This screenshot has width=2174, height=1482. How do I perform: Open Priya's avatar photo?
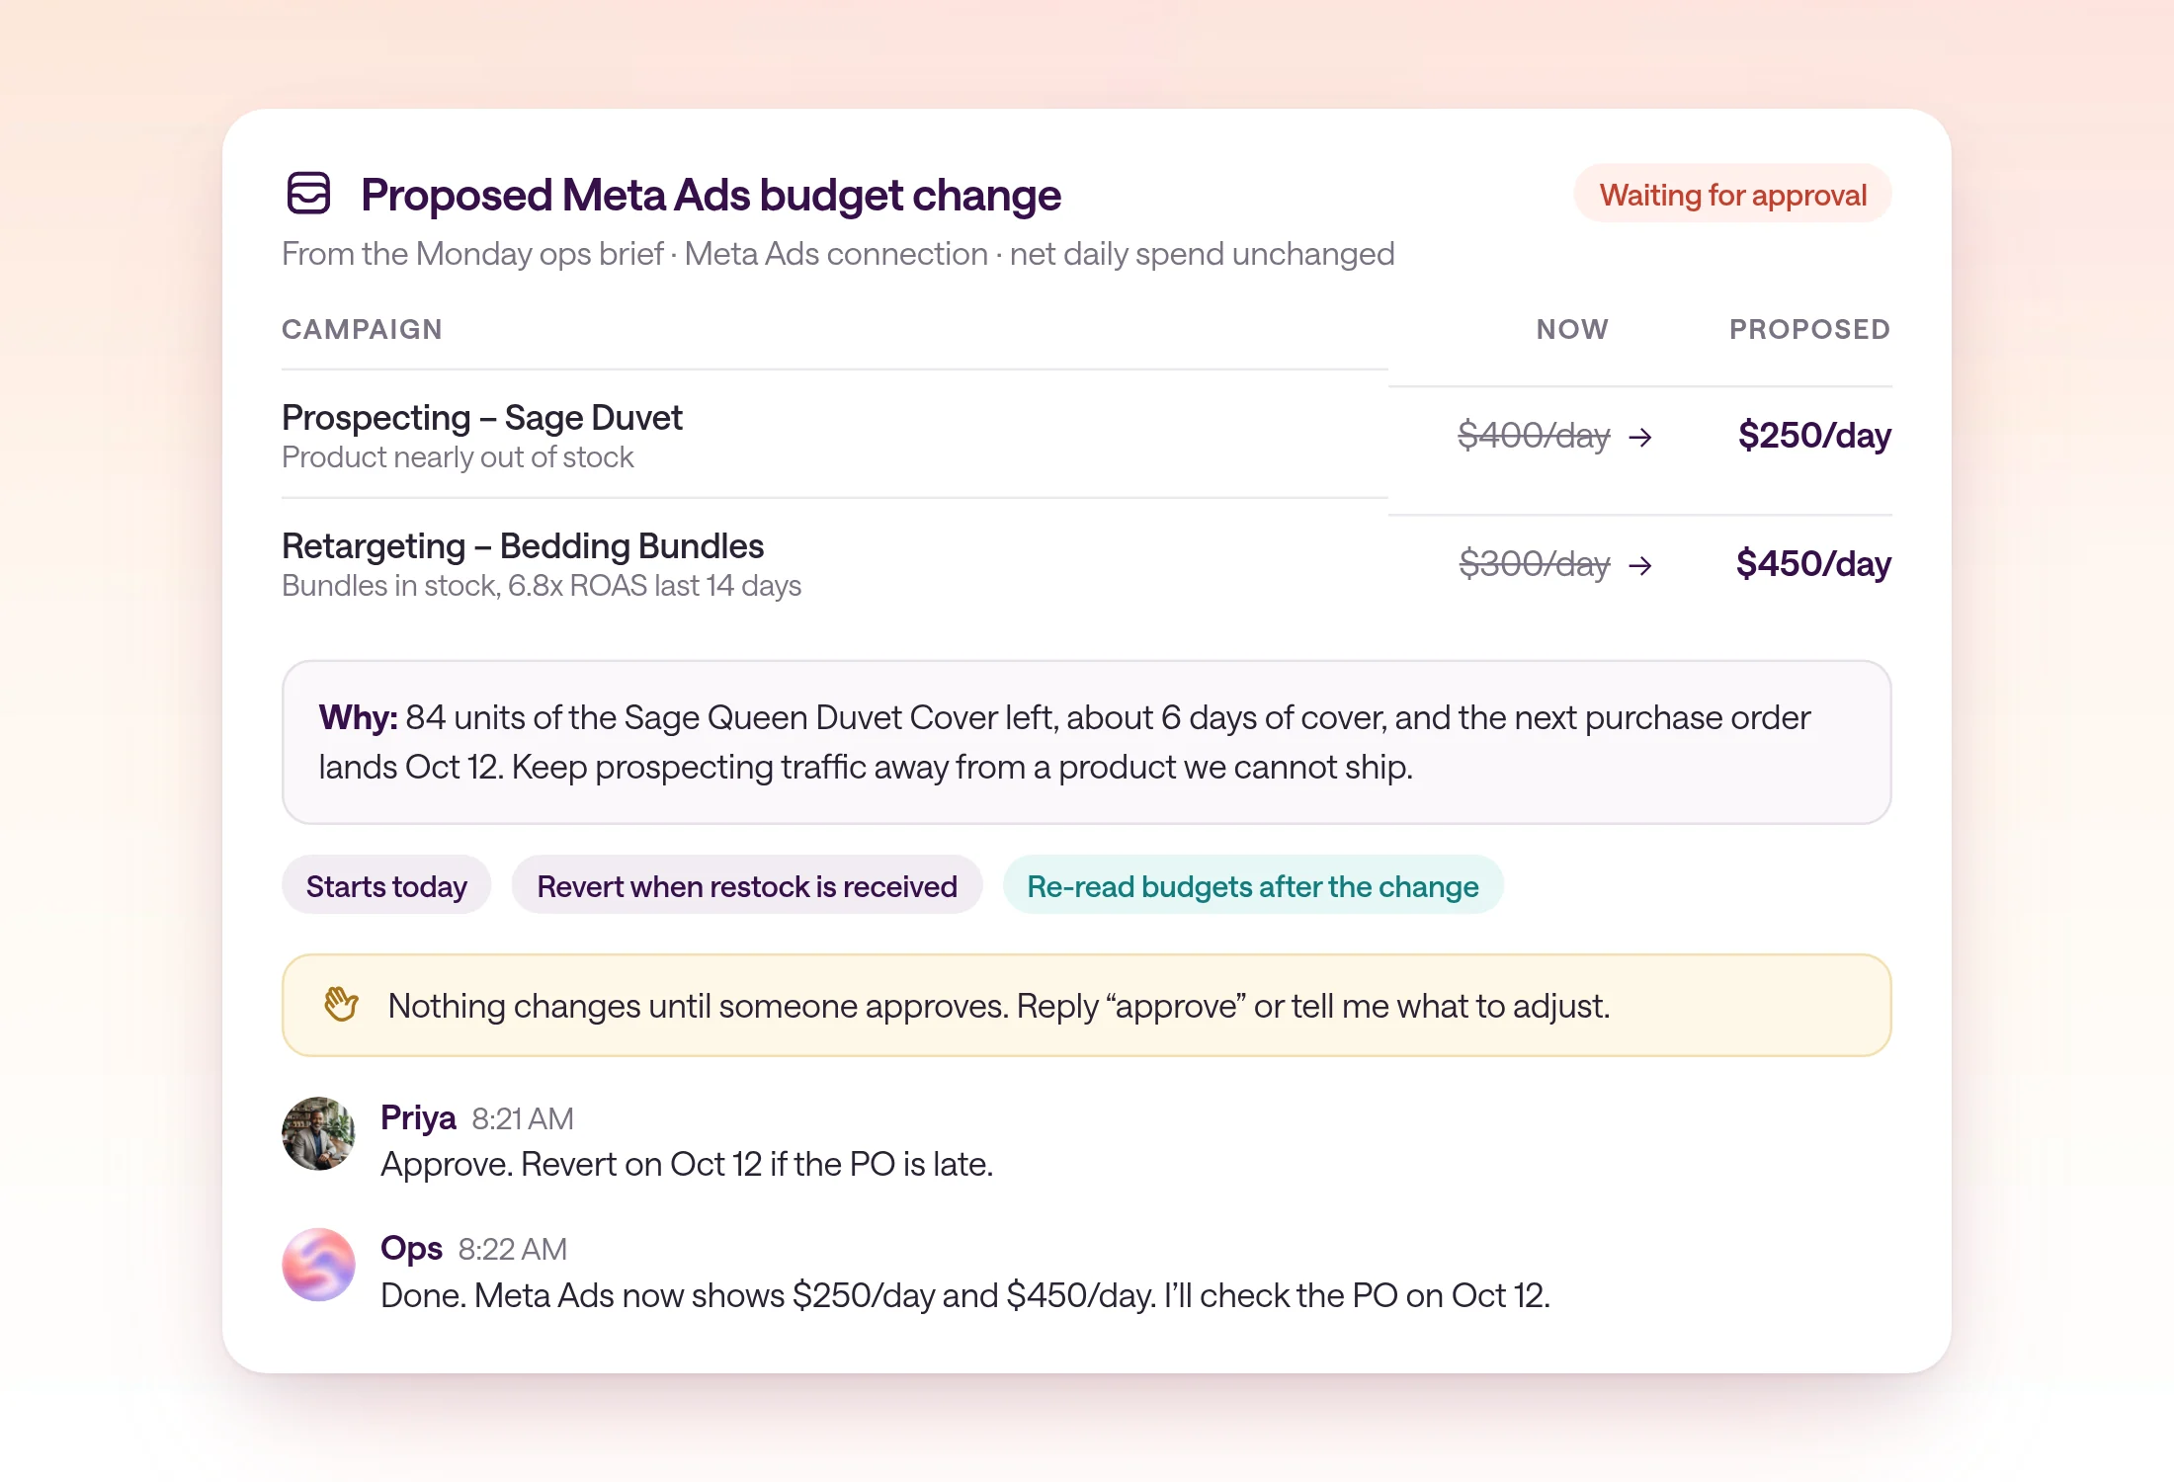318,1133
